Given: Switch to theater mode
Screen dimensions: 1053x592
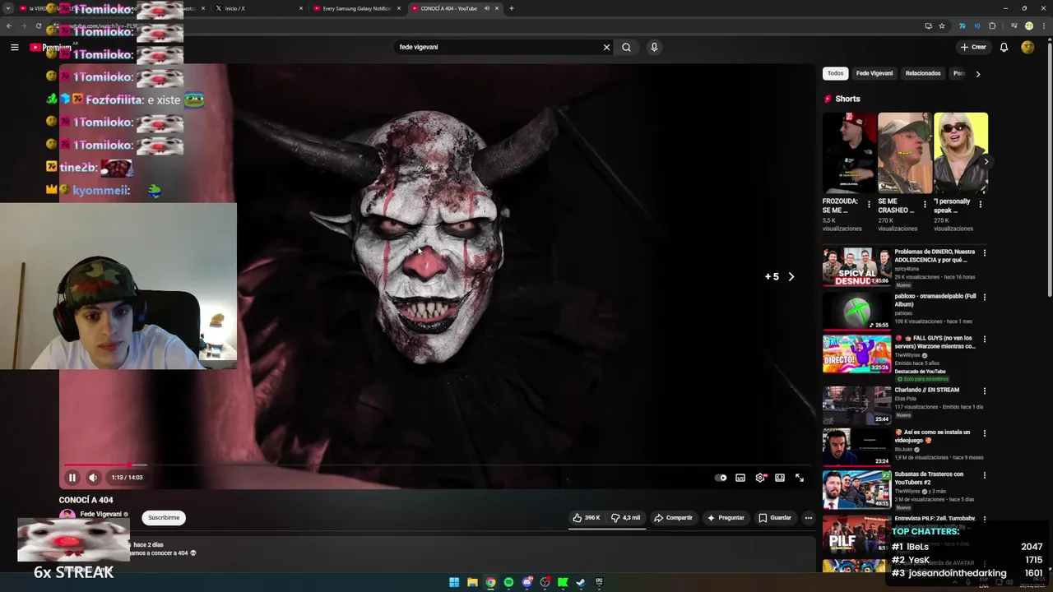Looking at the screenshot, I should [x=780, y=478].
